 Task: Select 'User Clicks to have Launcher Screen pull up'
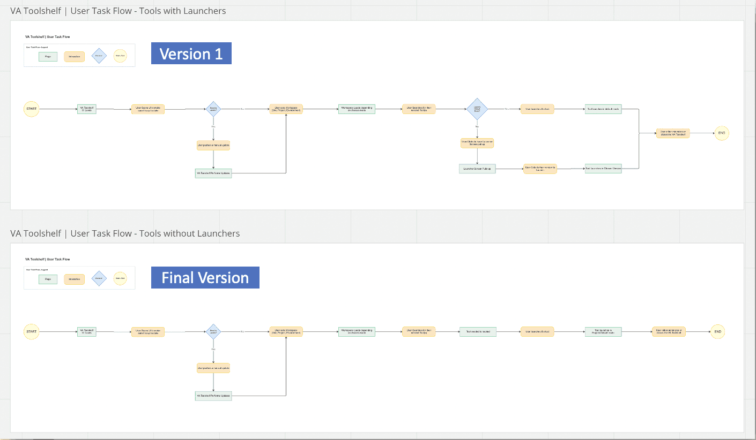click(x=477, y=143)
